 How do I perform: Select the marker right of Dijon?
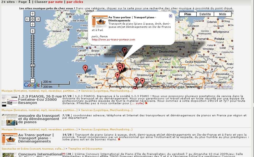click(x=142, y=82)
